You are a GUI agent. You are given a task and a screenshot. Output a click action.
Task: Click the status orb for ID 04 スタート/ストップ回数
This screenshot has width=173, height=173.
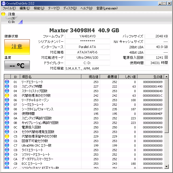7,91
